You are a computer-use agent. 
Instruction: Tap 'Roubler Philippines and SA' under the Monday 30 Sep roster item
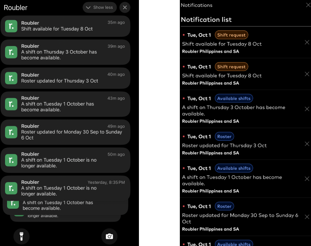[x=211, y=229]
